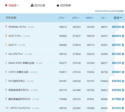Click the thumbs-up icon beside 好评率榜
This screenshot has height=112, width=125.
pyautogui.click(x=58, y=5)
